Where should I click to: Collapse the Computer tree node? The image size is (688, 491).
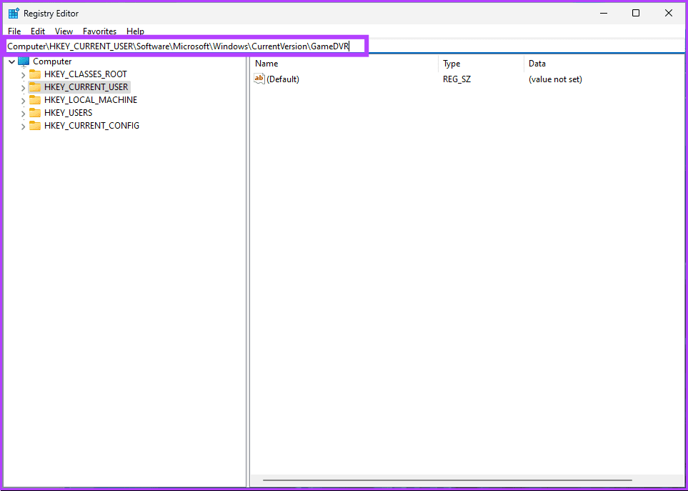(12, 62)
